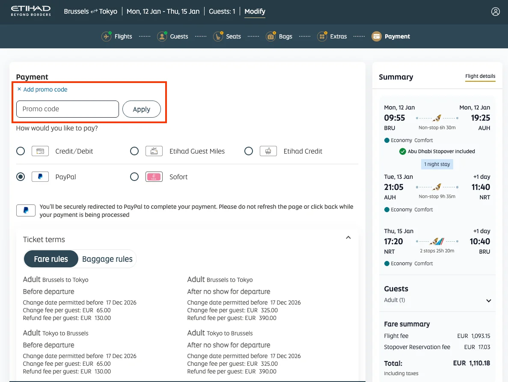Collapse the Ticket terms section
This screenshot has height=382, width=508.
pos(348,238)
